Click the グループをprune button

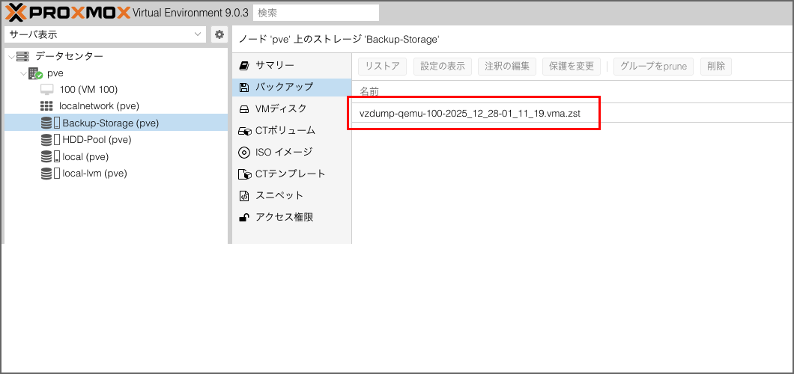tap(654, 67)
